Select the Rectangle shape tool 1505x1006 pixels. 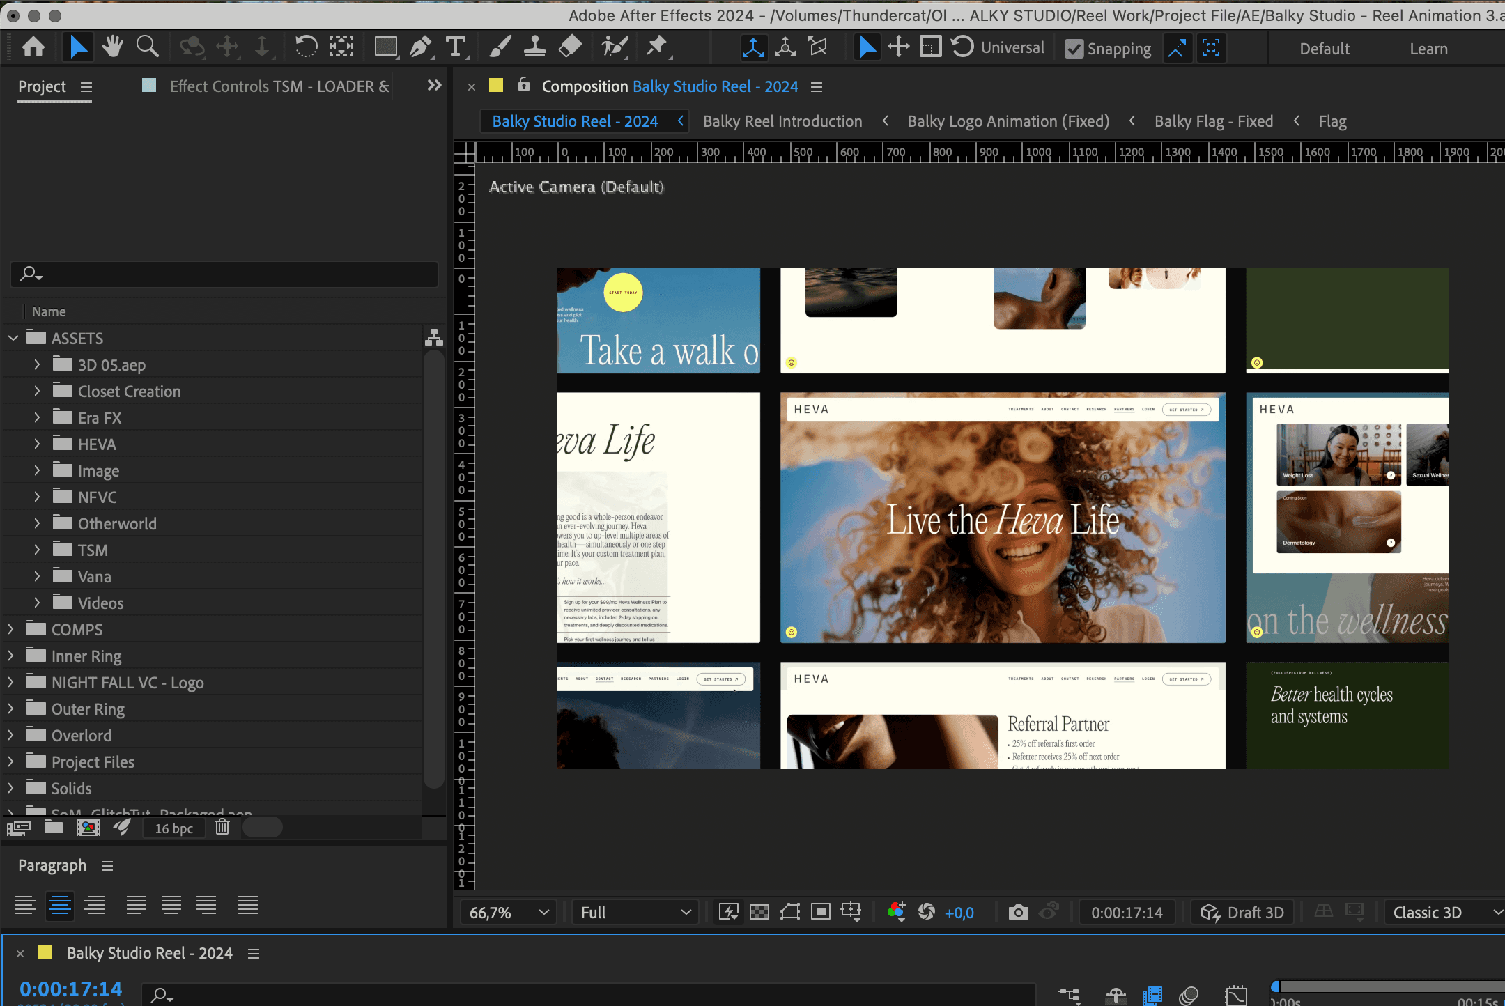coord(386,47)
